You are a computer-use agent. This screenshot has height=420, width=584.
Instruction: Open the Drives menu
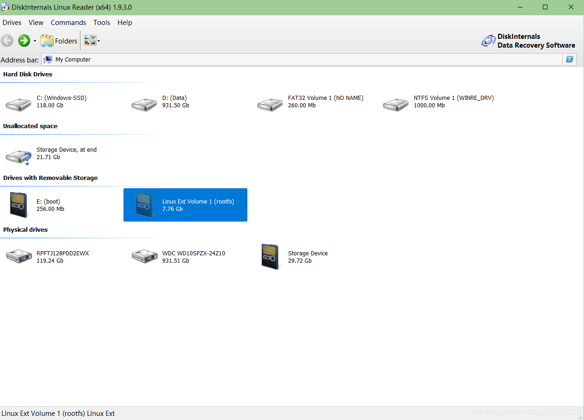pyautogui.click(x=12, y=23)
